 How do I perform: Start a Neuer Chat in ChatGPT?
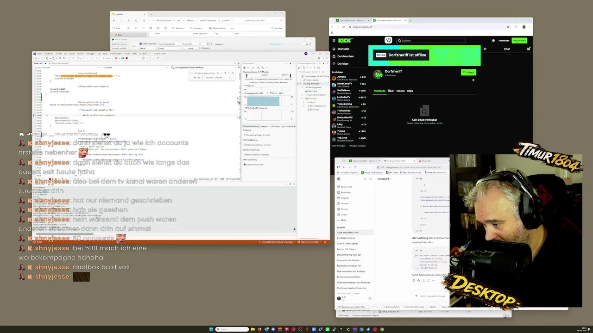pos(345,187)
